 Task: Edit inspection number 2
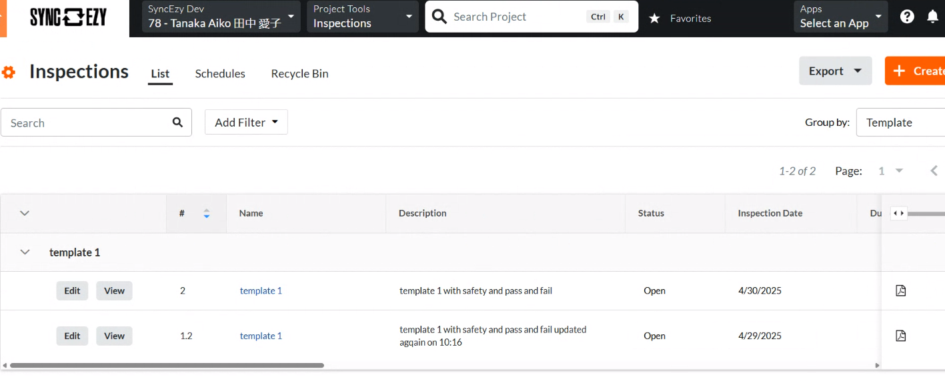[x=72, y=290]
